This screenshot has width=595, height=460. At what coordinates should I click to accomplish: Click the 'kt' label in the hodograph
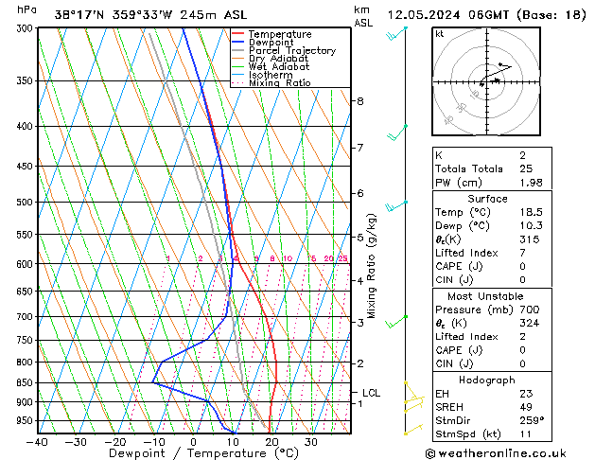click(x=440, y=34)
